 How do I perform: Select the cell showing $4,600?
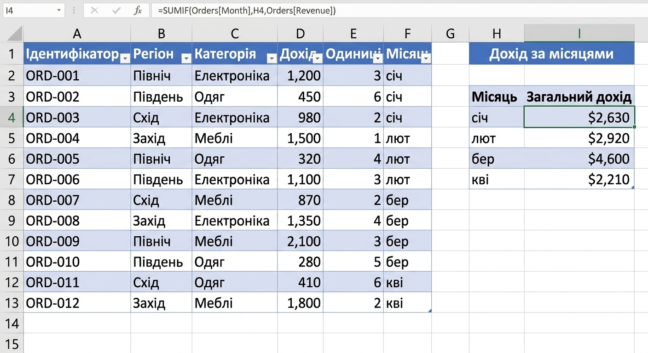tap(579, 159)
